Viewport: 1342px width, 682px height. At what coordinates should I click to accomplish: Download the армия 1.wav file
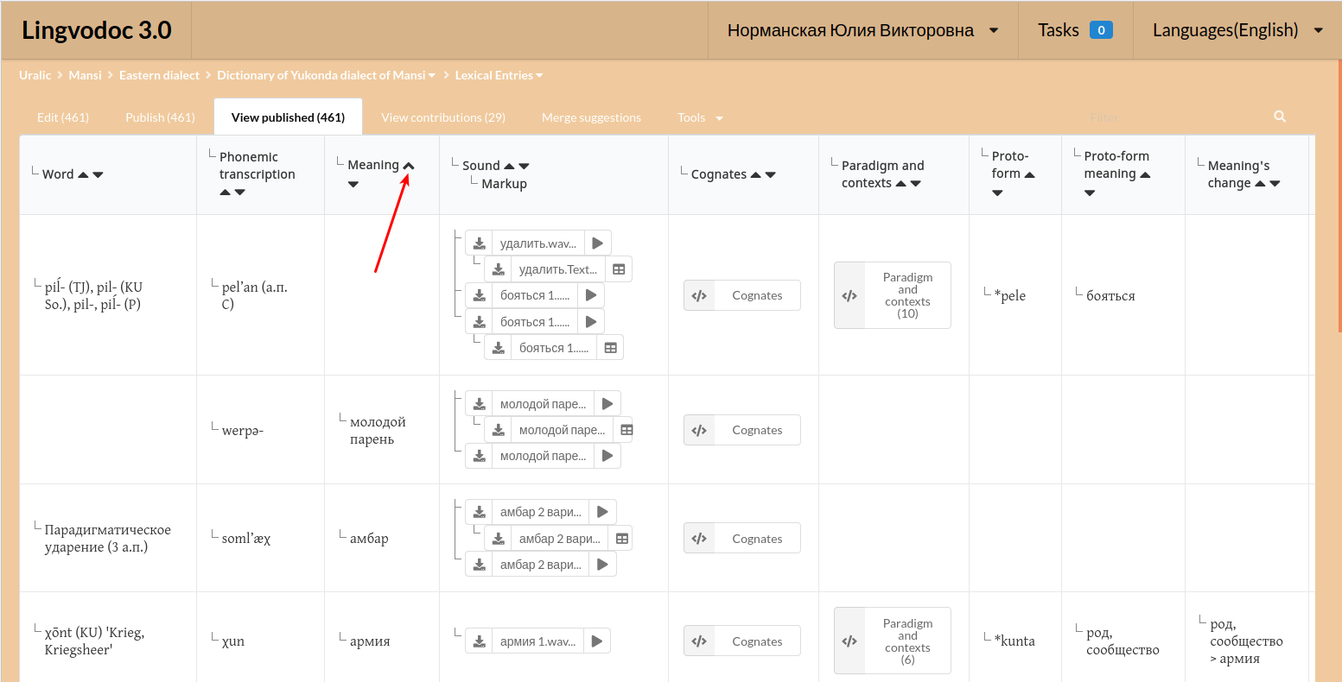(x=479, y=640)
